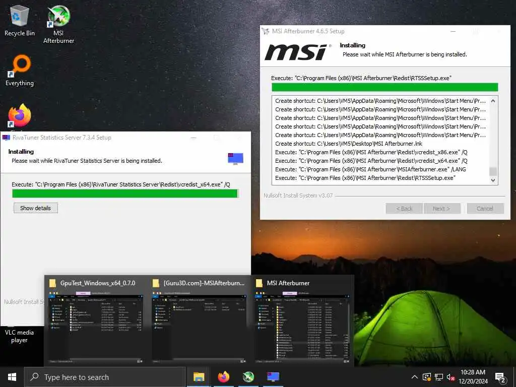Open the Firefox desktop shortcut
This screenshot has width=516, height=387.
[20, 116]
